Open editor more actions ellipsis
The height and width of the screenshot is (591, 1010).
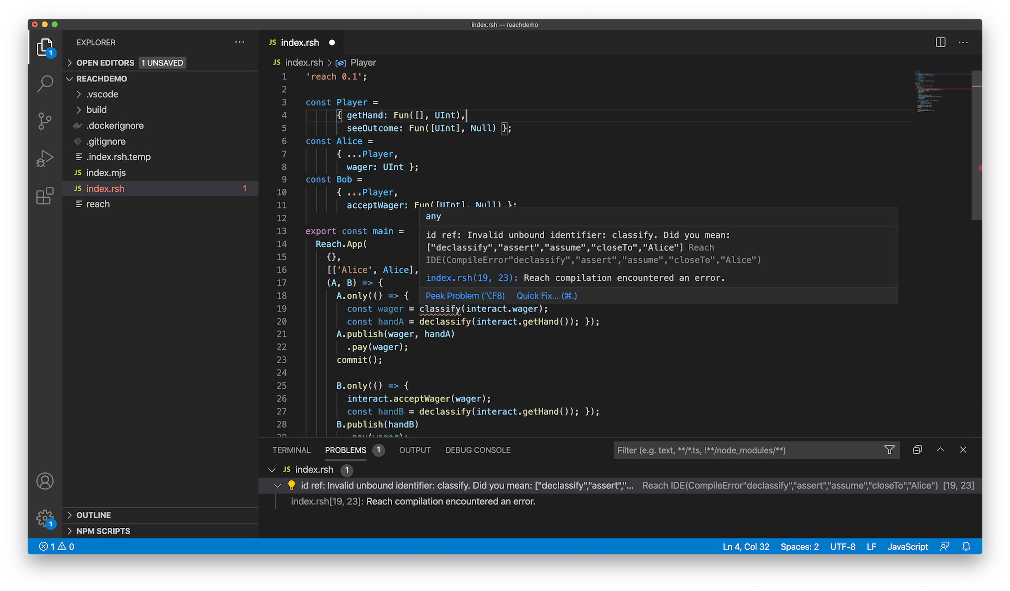click(x=963, y=42)
